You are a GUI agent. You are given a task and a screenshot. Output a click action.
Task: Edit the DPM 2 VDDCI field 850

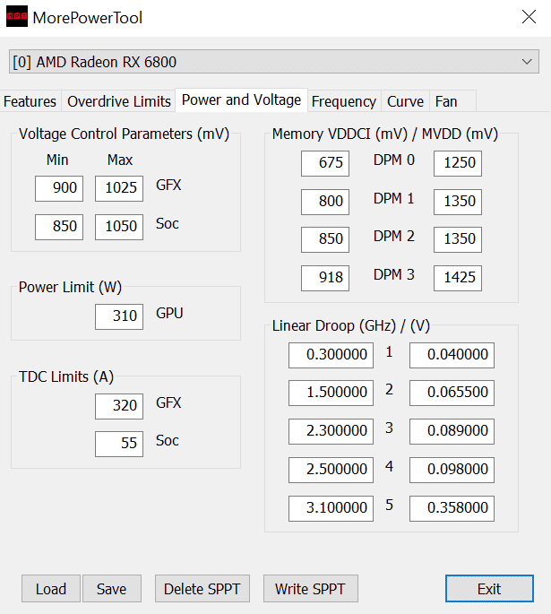click(325, 239)
